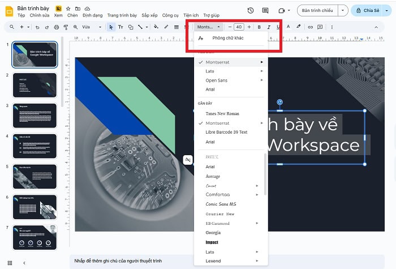
Task: Start the Bản trình chiếu slideshow button
Action: [318, 10]
